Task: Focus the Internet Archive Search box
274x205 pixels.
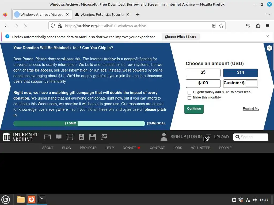Action: 250,137
